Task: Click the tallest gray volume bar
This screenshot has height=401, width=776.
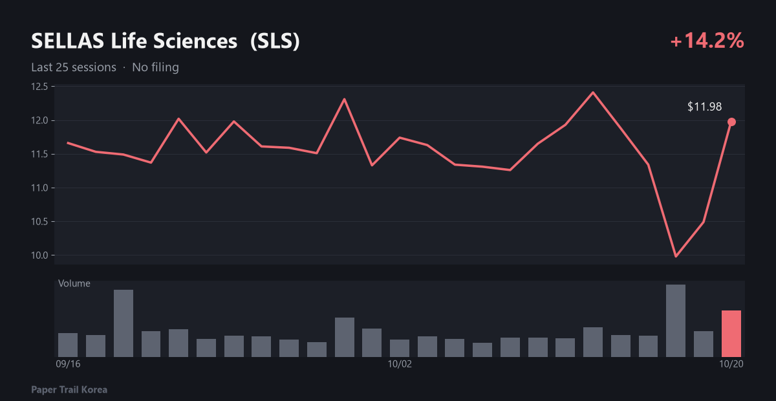Action: click(x=676, y=321)
